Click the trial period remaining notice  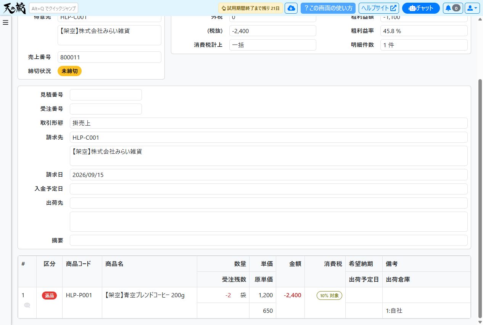(251, 8)
